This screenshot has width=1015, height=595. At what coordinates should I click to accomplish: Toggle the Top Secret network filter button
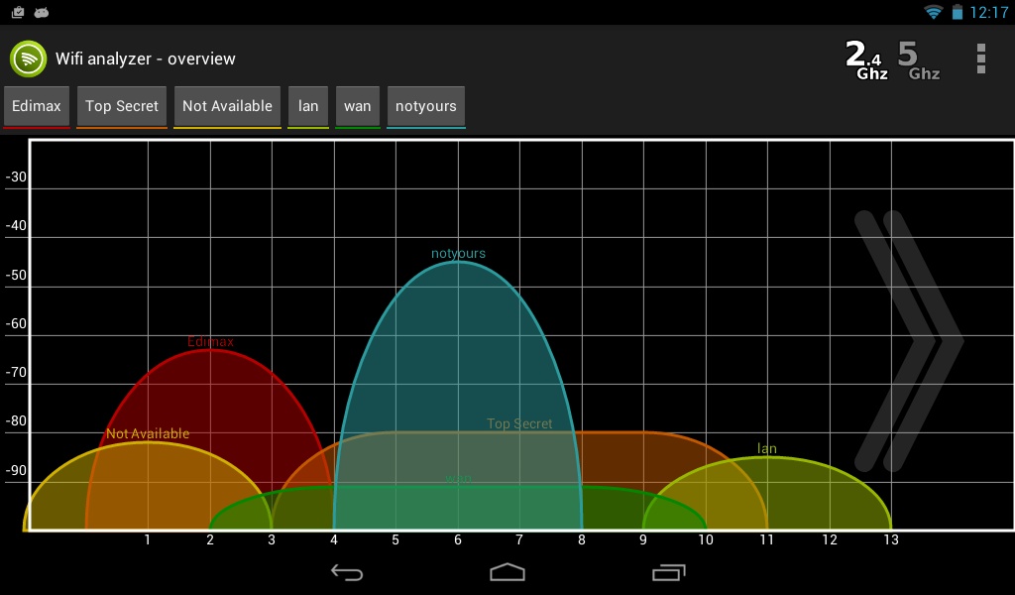pyautogui.click(x=122, y=106)
